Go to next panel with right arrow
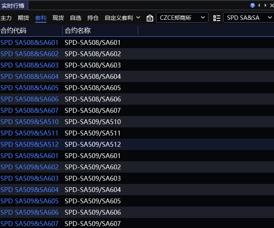Viewport: 274px width, 228px height. tap(266, 5)
